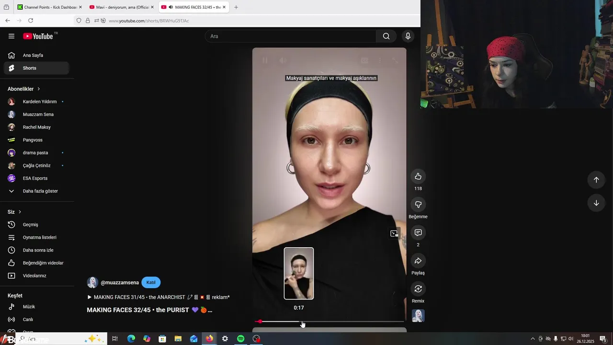Dislike the short (Beğenme)
Viewport: 613px width, 345px height.
pos(418,205)
